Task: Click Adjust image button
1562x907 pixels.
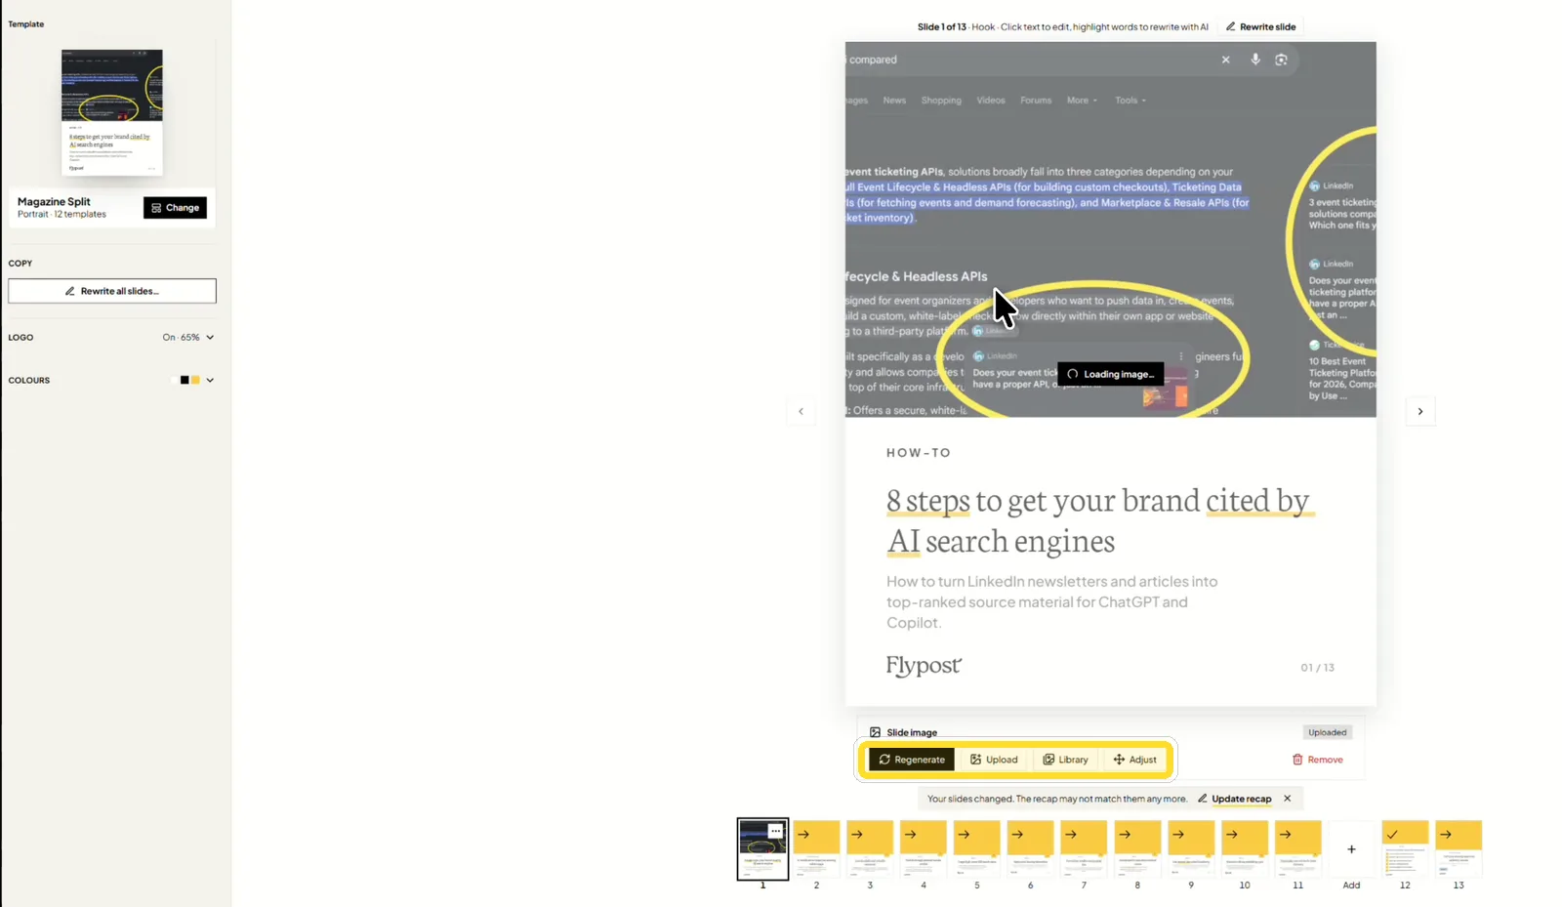Action: click(x=1134, y=760)
